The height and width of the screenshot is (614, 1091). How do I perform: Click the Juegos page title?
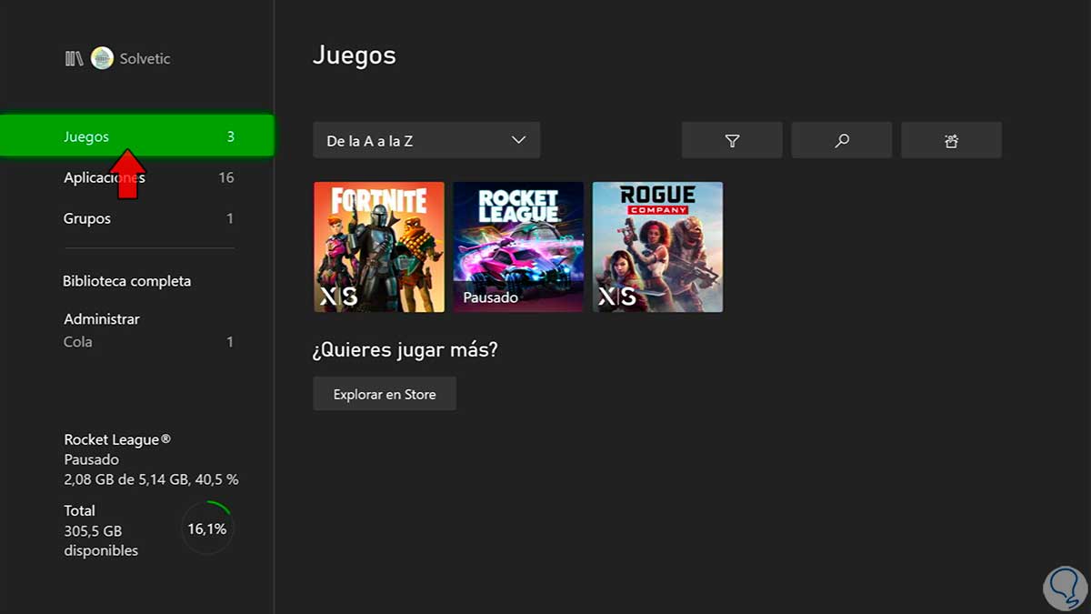click(355, 56)
